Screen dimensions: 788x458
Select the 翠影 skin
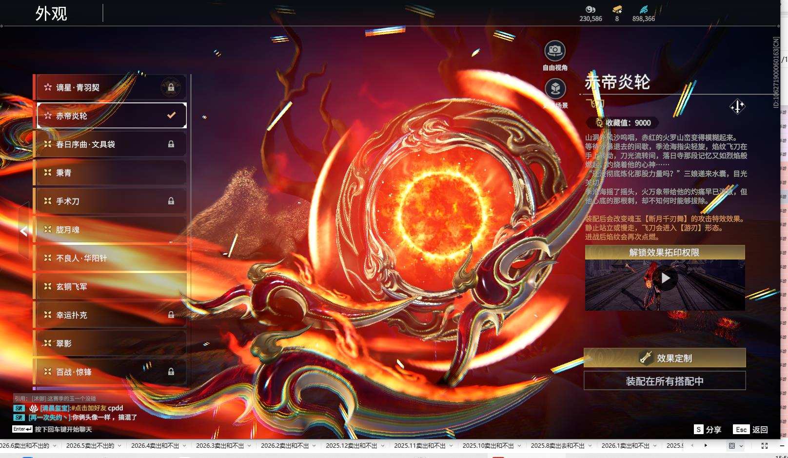point(111,343)
